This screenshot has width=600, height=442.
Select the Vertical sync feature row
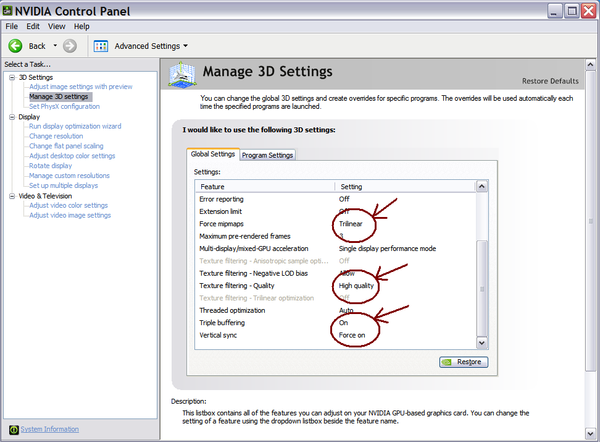[335, 335]
